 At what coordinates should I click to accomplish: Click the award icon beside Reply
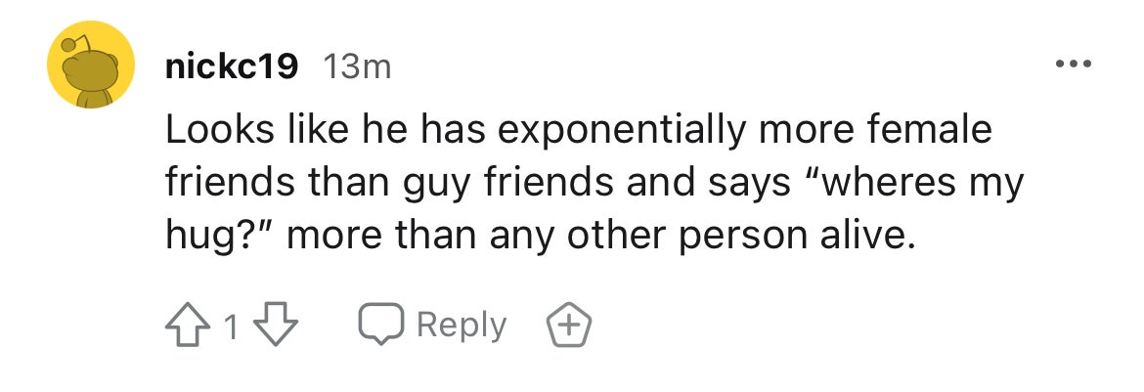click(x=570, y=325)
